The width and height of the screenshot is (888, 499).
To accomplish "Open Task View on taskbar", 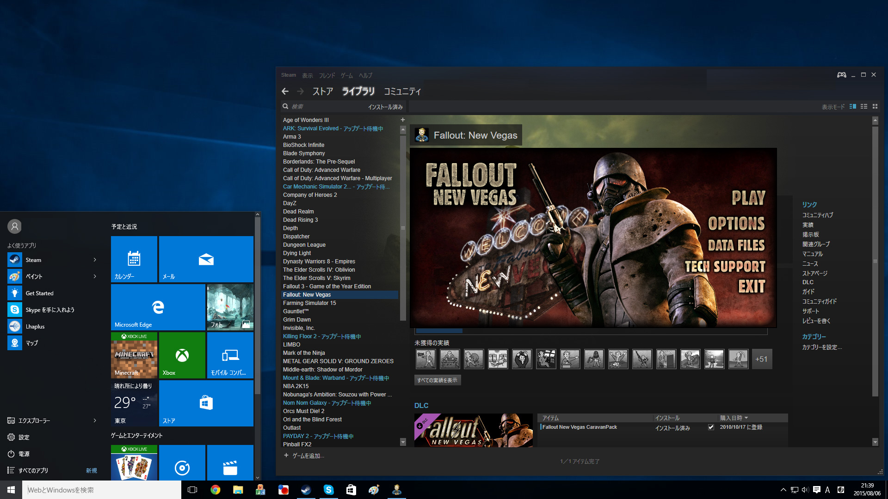I will point(192,490).
